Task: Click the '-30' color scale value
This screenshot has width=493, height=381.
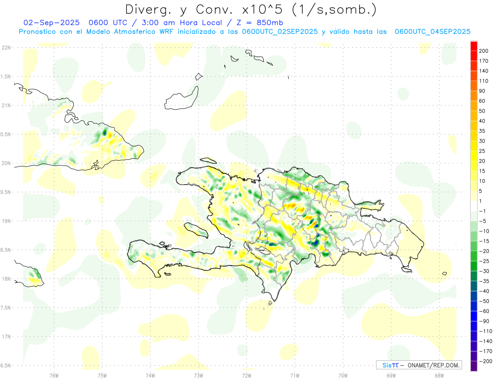Action: coord(484,271)
